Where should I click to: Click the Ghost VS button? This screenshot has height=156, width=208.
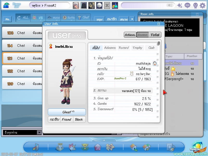(x=67, y=112)
